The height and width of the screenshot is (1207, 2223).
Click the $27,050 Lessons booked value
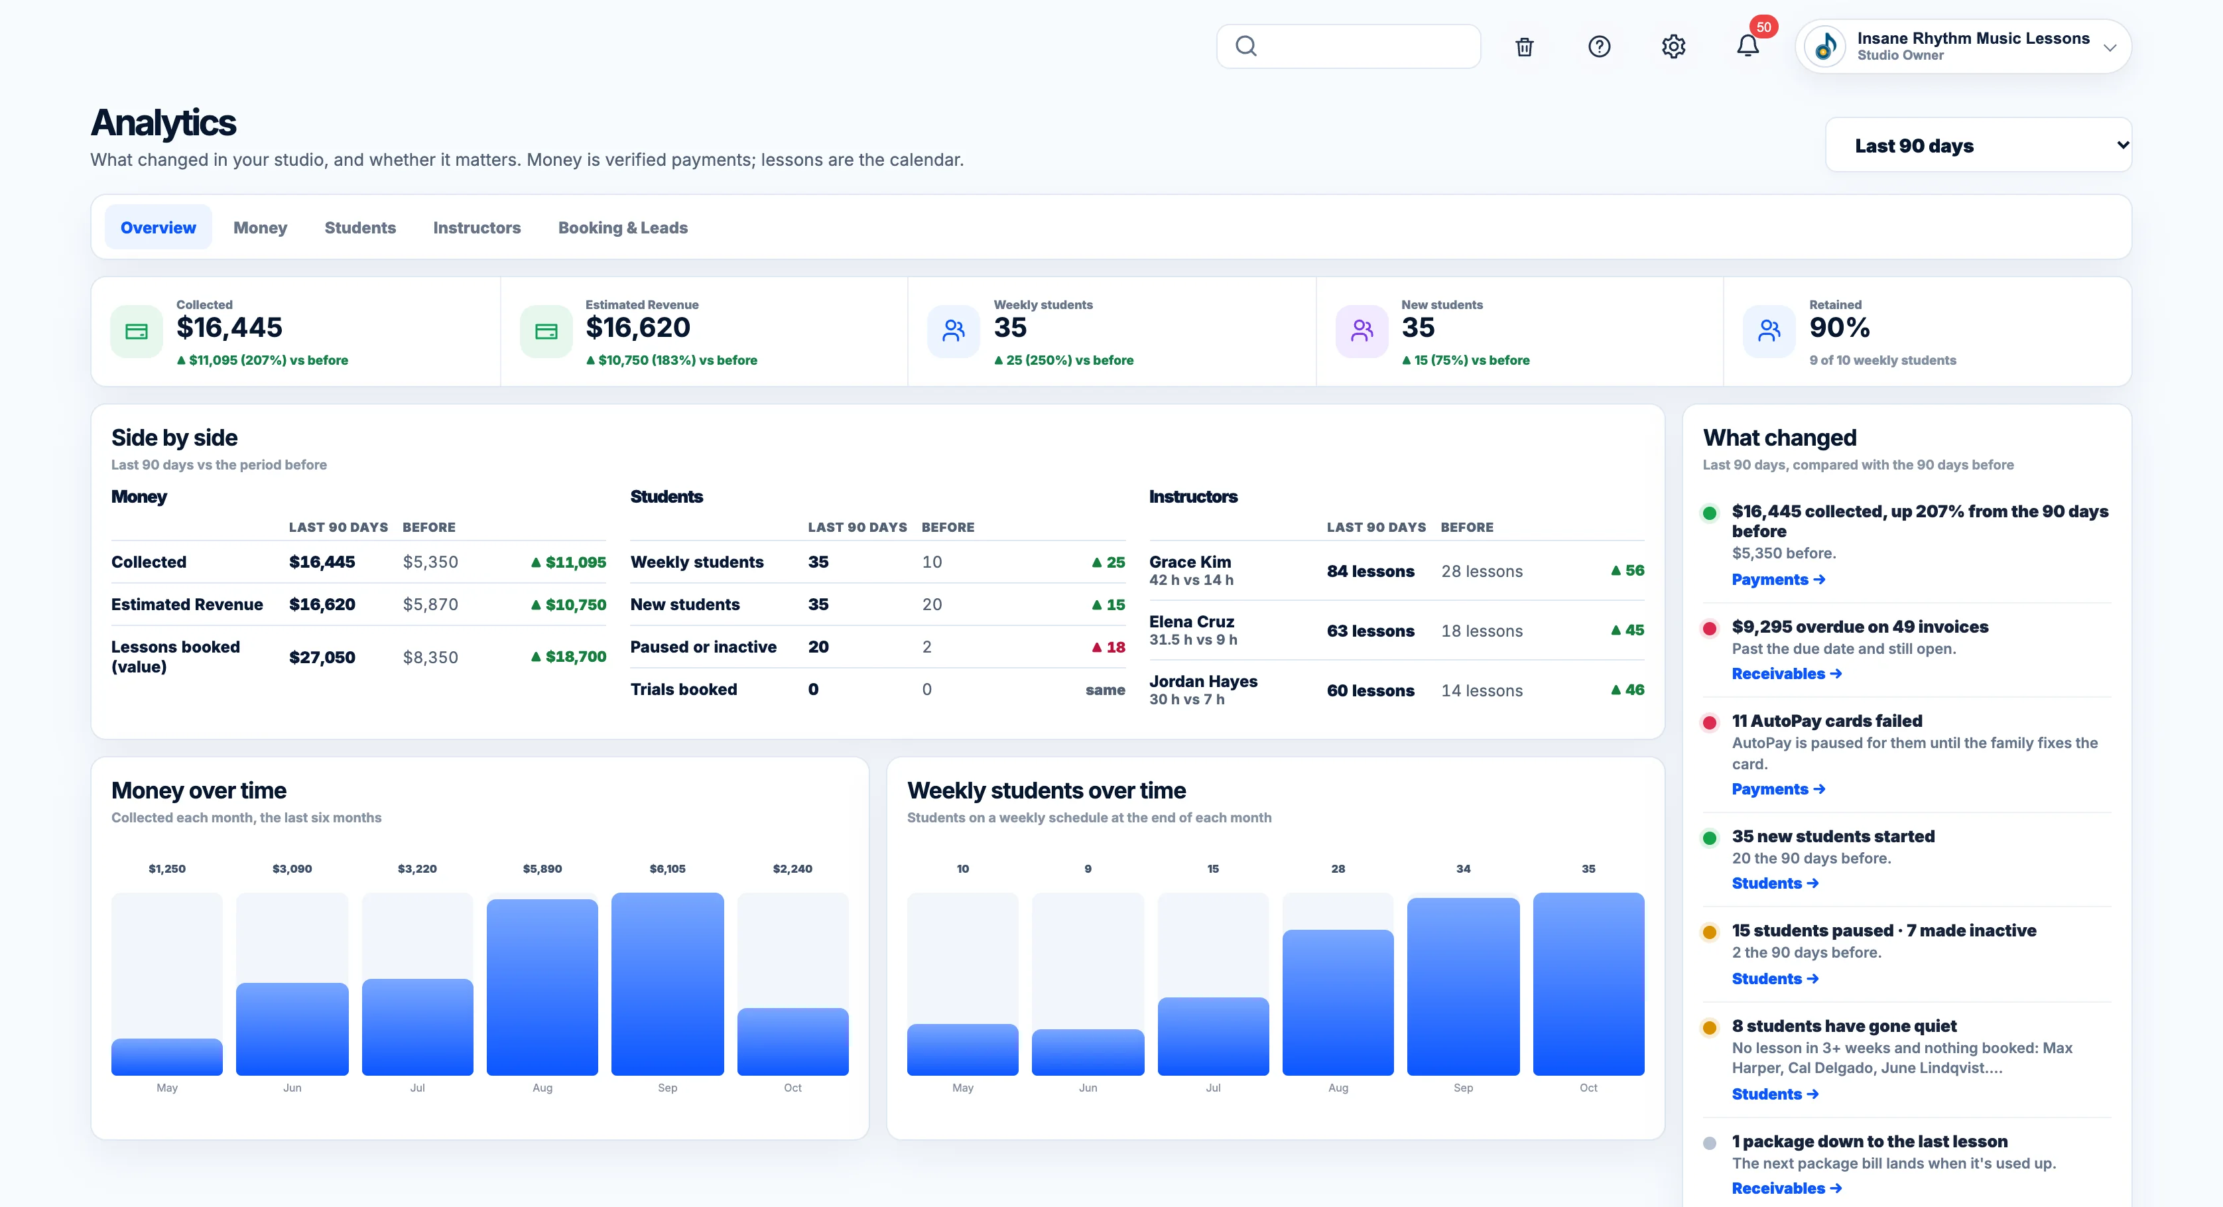[322, 657]
